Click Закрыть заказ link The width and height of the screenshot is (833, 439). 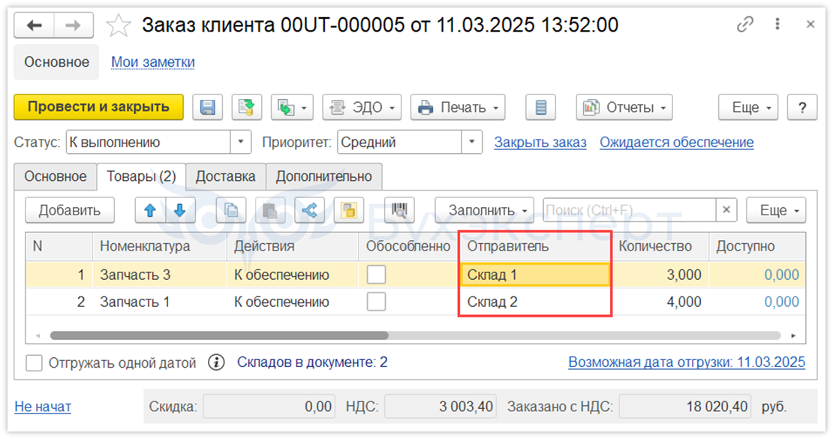coord(540,143)
